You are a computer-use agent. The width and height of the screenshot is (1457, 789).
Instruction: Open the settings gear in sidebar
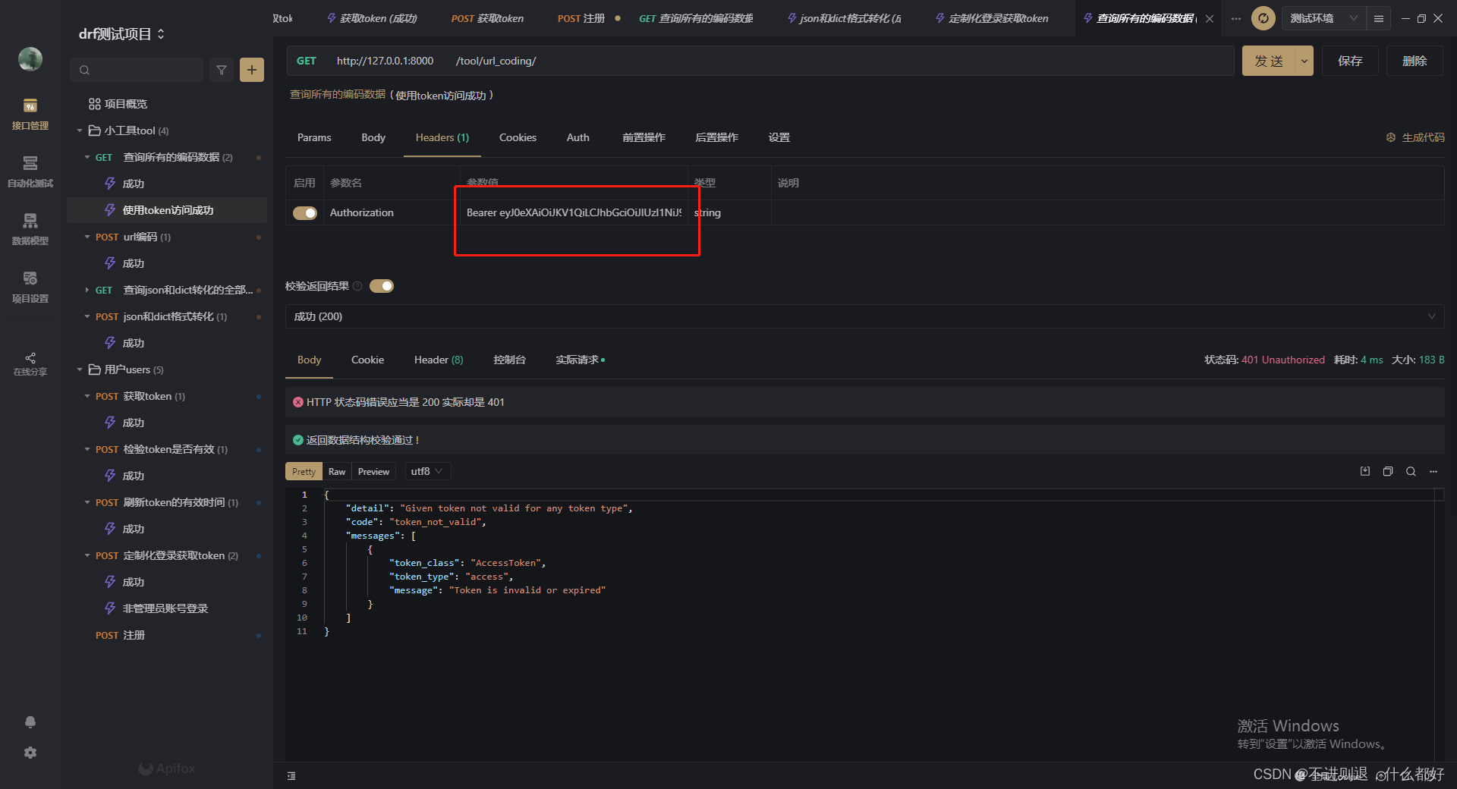pyautogui.click(x=30, y=753)
